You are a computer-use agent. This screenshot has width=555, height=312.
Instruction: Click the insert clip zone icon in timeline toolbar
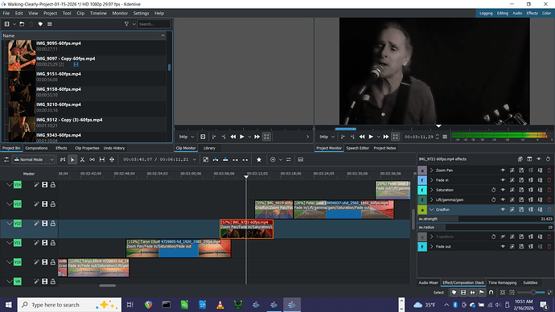[216, 159]
